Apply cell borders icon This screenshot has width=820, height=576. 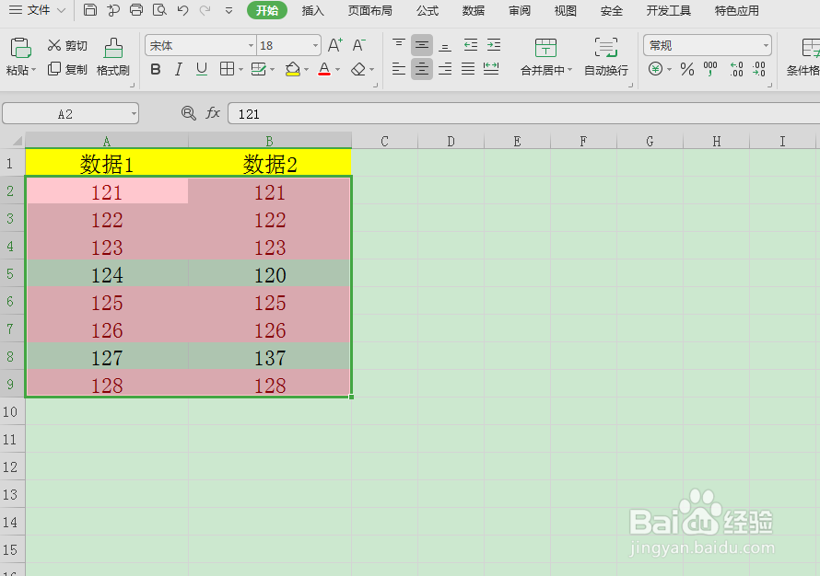tap(227, 69)
